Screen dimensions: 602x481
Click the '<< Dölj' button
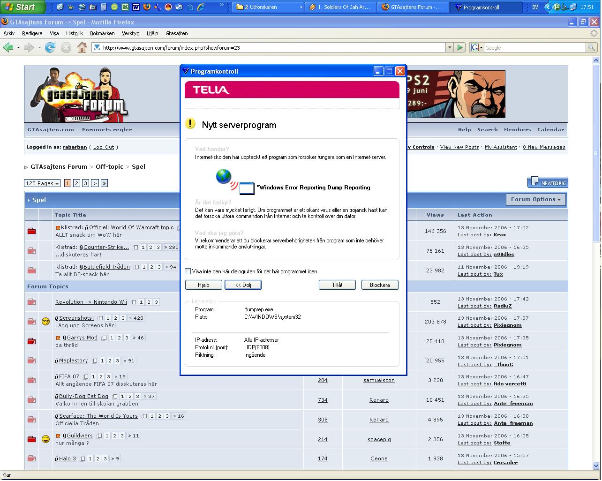(x=243, y=285)
